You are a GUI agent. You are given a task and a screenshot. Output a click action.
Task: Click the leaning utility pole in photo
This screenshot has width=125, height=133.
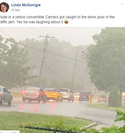(43, 60)
